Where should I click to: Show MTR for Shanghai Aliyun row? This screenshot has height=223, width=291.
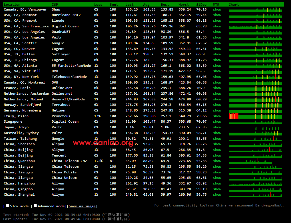217,195
